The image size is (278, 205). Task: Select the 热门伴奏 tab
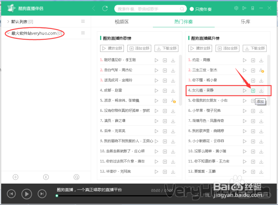tap(183, 22)
